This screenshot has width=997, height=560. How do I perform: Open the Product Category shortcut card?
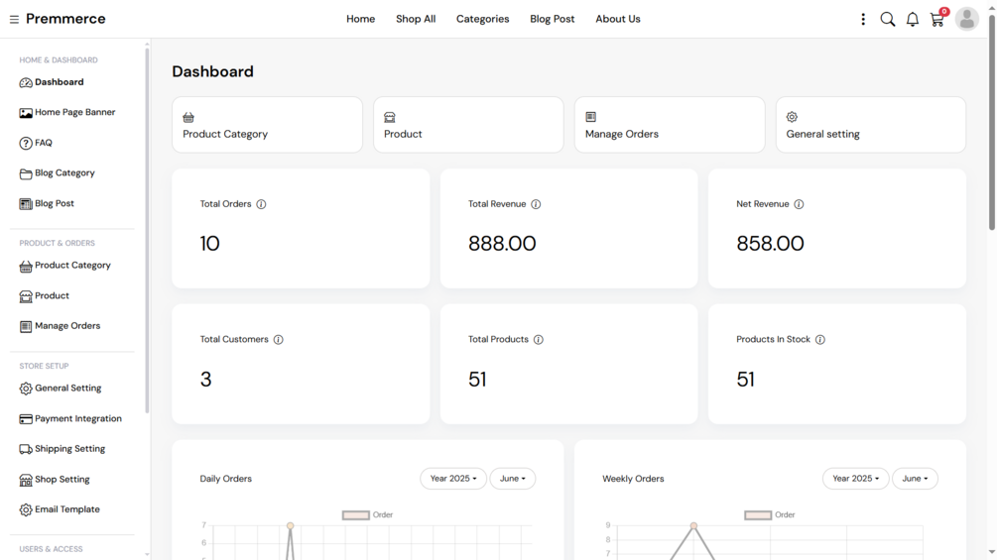click(267, 125)
